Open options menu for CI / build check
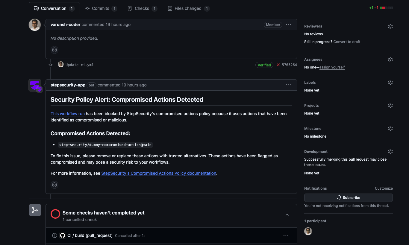 [x=286, y=235]
